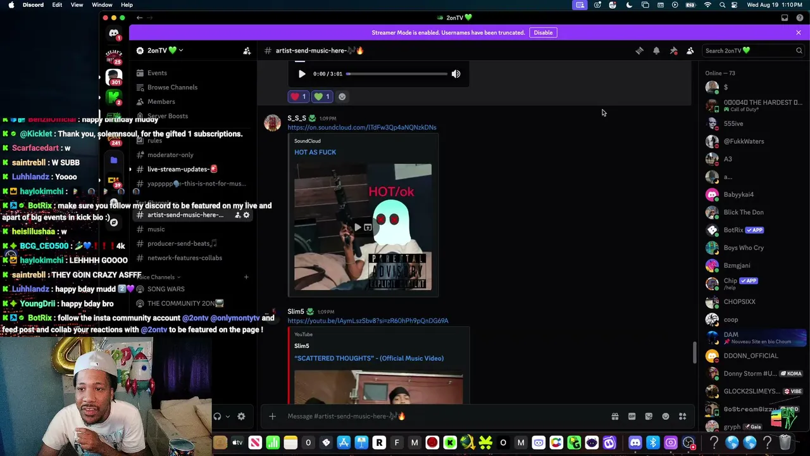This screenshot has height=456, width=810.
Task: Open the server with 301 badge
Action: pos(114,76)
